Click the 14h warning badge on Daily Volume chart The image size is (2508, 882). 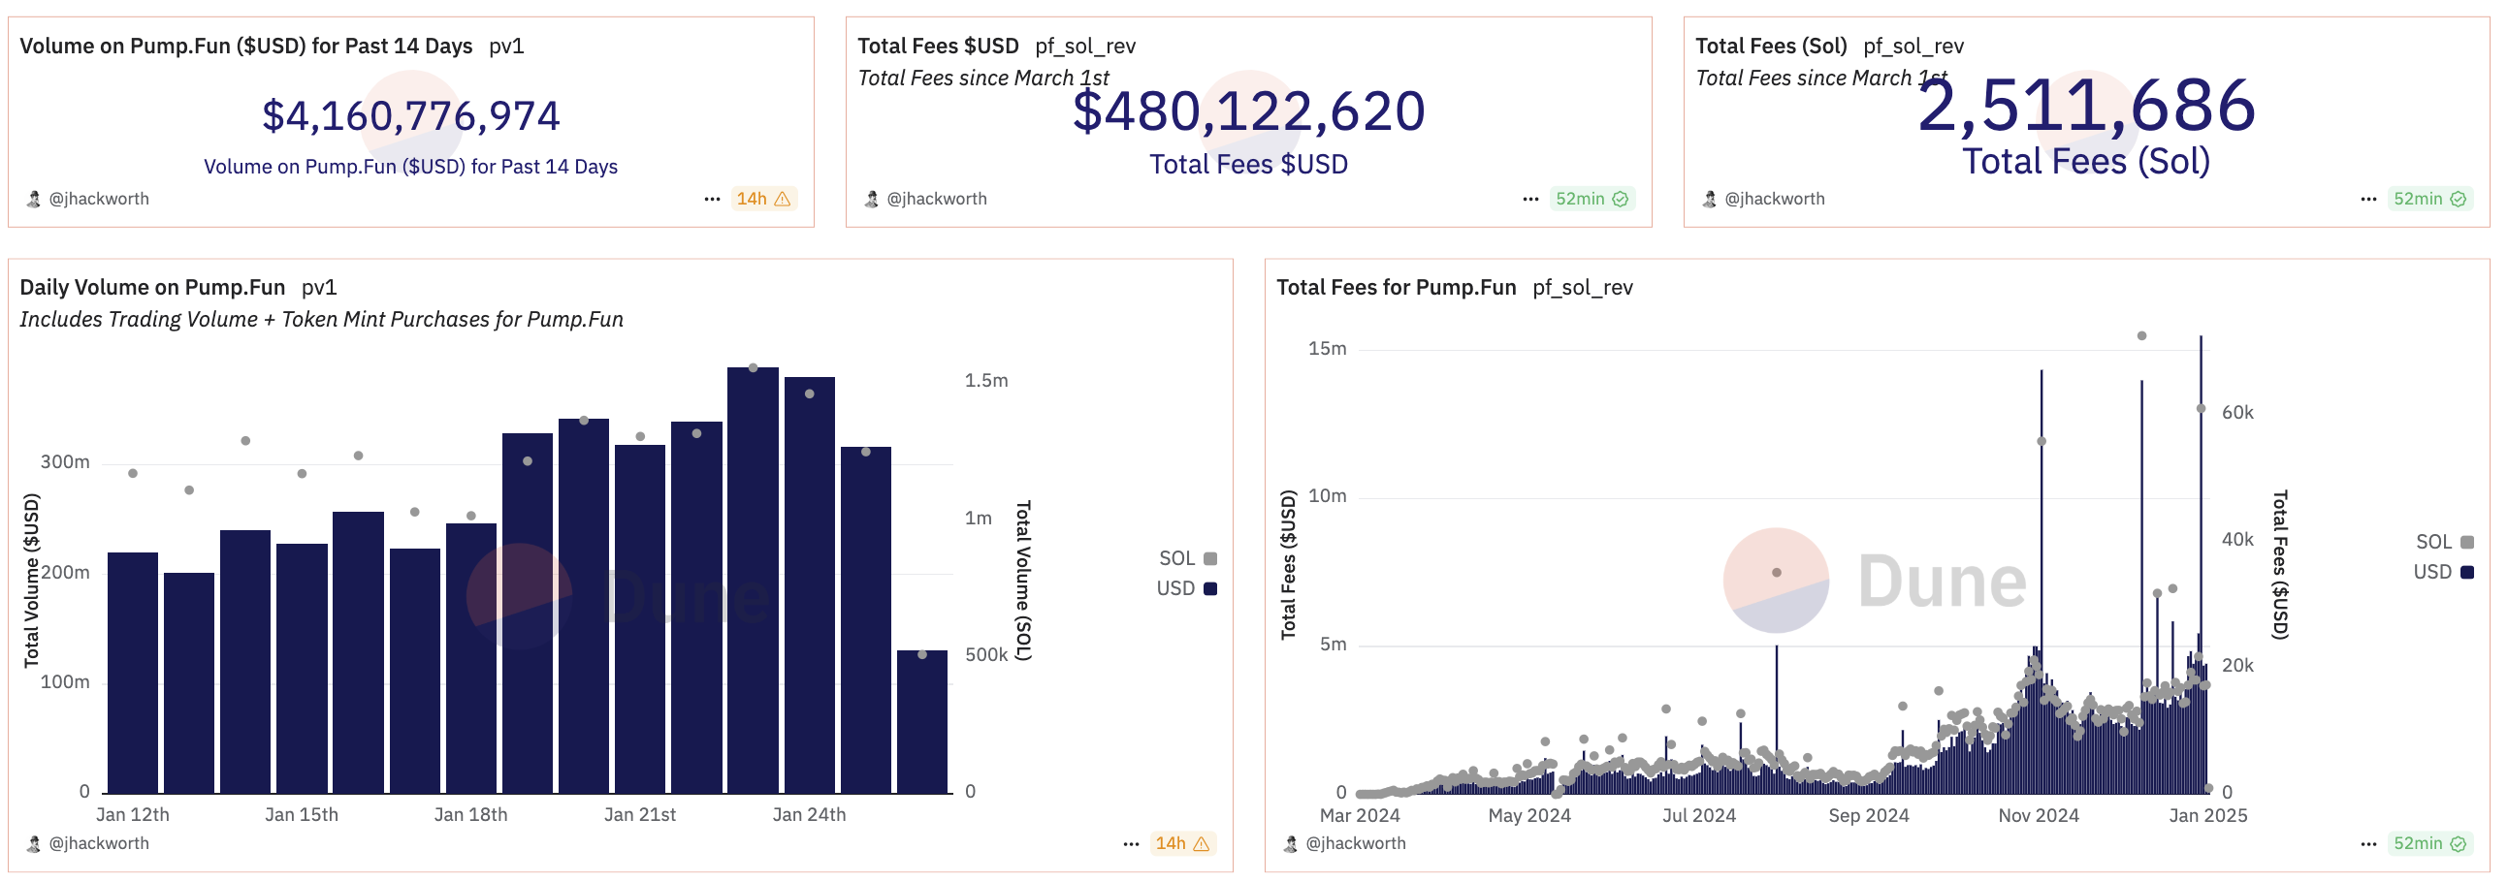coord(1183,844)
